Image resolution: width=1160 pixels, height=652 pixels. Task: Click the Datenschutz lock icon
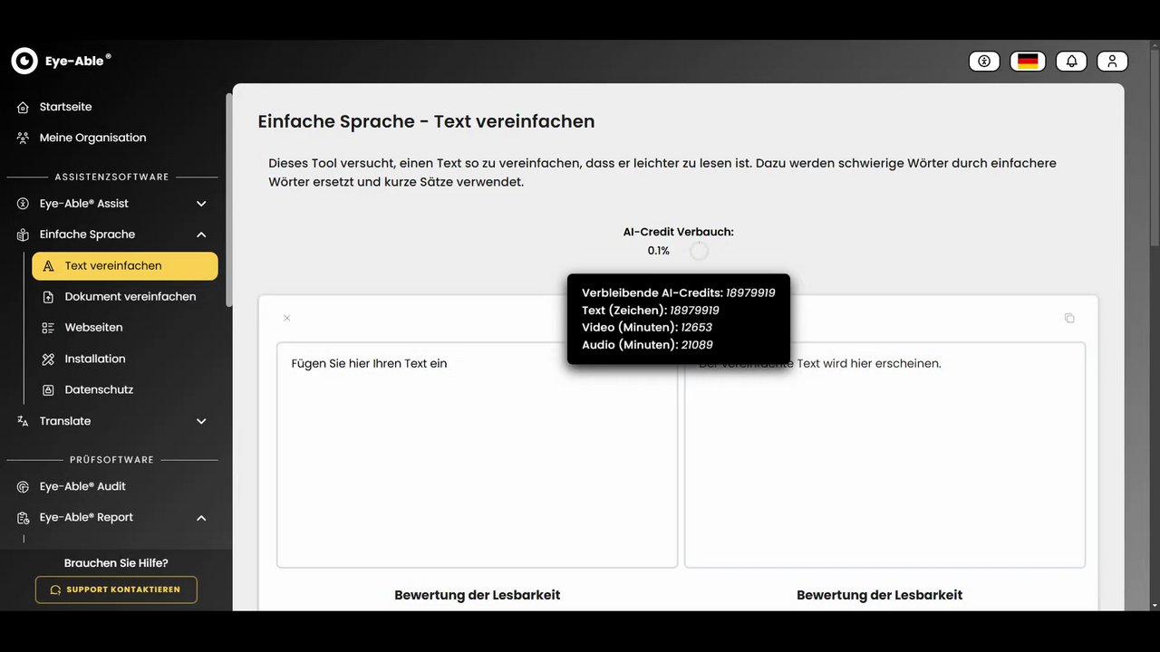[48, 390]
